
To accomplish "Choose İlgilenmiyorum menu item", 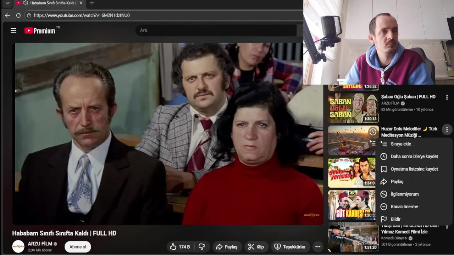I will pos(414,194).
